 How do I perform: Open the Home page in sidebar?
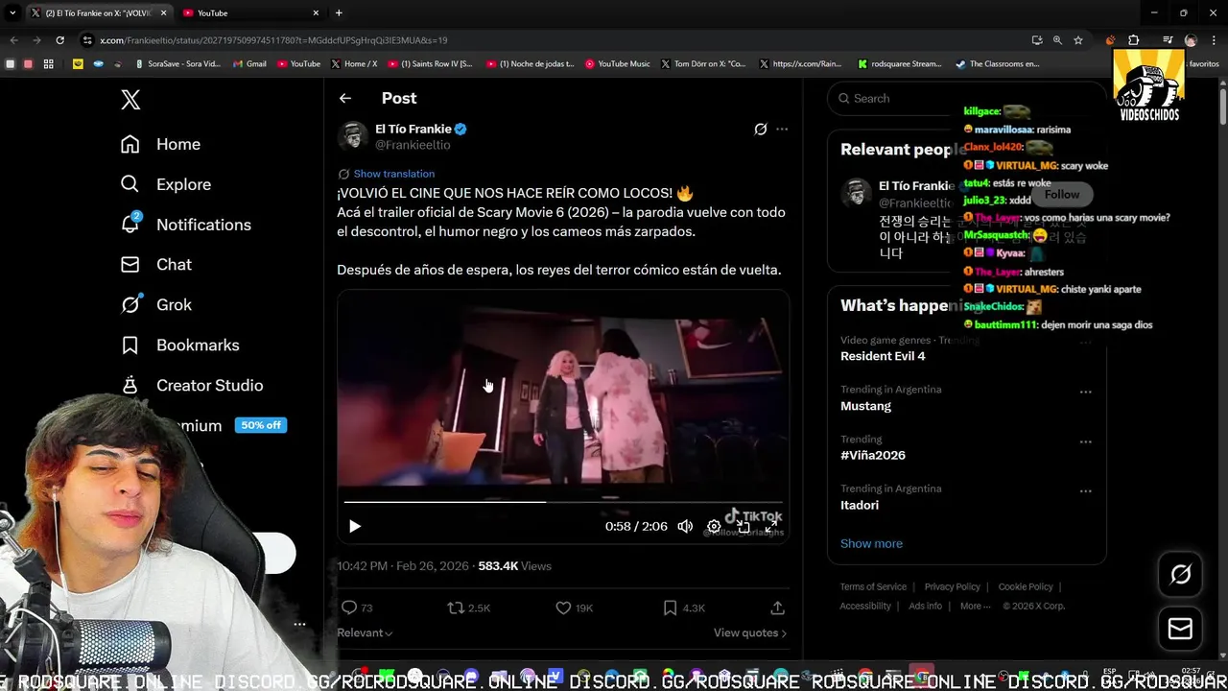point(160,144)
